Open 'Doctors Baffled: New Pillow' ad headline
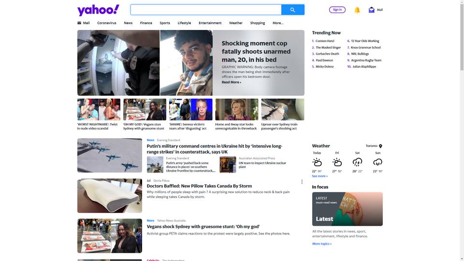Viewport: 464px width, 261px height. 199,186
